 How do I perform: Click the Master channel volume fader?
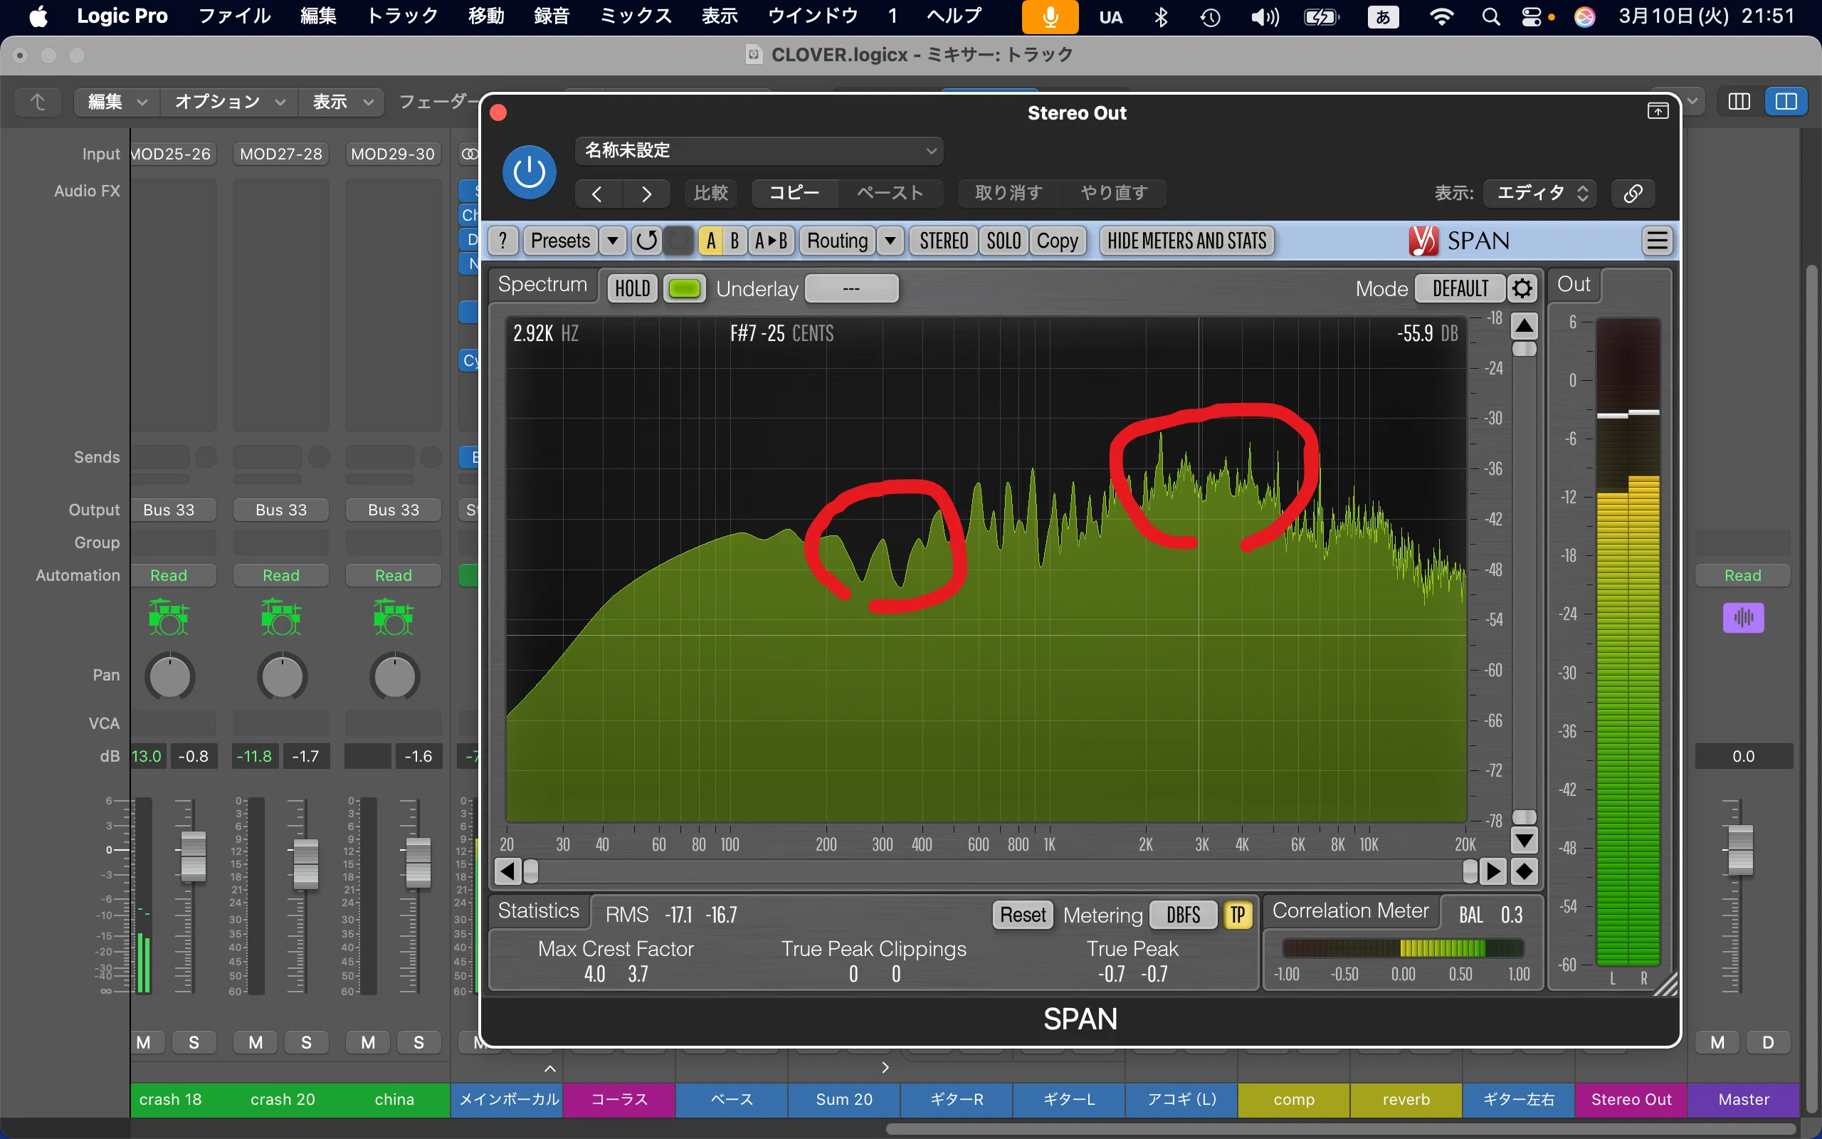tap(1740, 850)
